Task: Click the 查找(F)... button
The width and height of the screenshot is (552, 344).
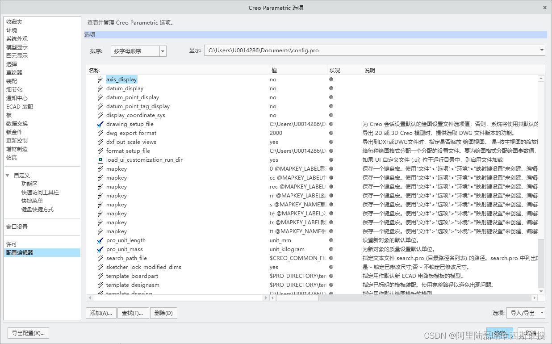Action: [133, 313]
